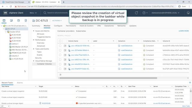
Task: Switch to the Networks tab
Action: coord(121,26)
